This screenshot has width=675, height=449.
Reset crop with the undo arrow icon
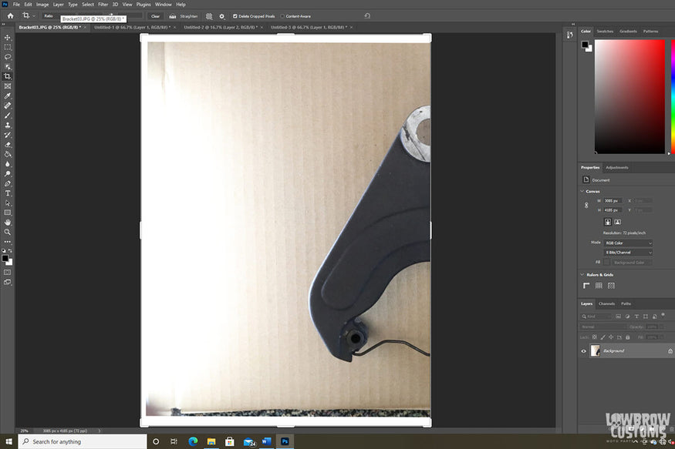[x=367, y=15]
